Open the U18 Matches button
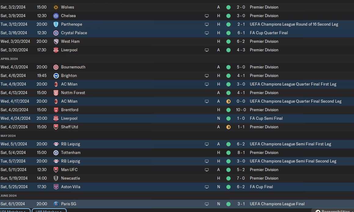 pyautogui.click(x=49, y=210)
